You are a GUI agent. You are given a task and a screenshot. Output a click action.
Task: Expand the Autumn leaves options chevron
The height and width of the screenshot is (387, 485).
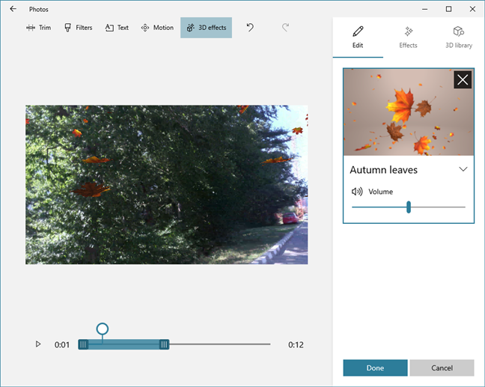pyautogui.click(x=463, y=169)
